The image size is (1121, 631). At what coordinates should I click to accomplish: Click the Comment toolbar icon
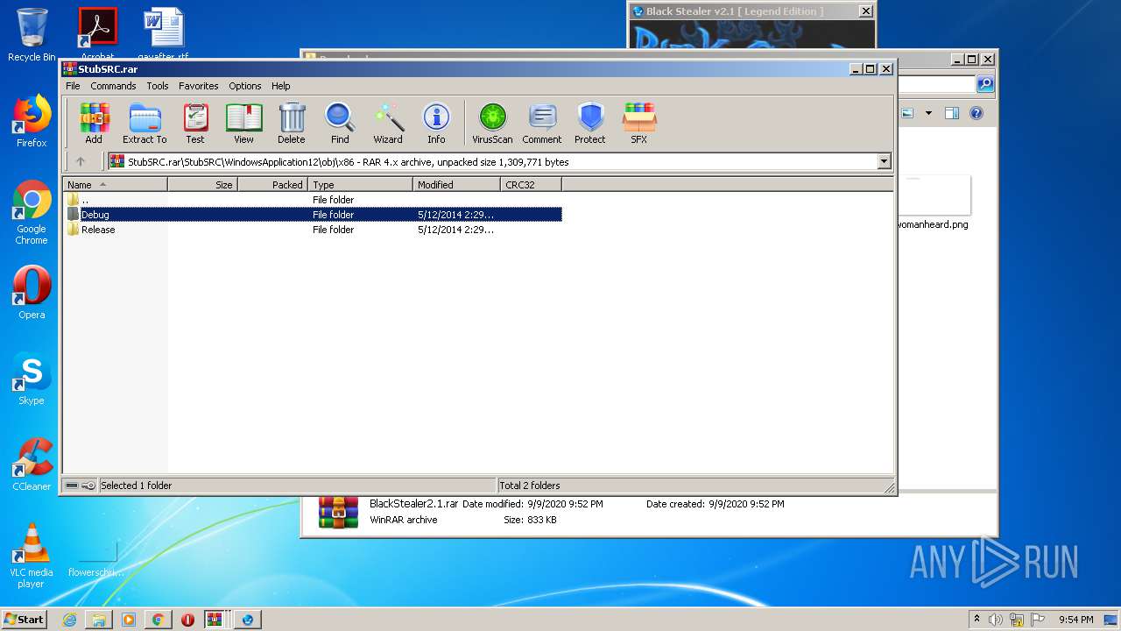tap(542, 123)
